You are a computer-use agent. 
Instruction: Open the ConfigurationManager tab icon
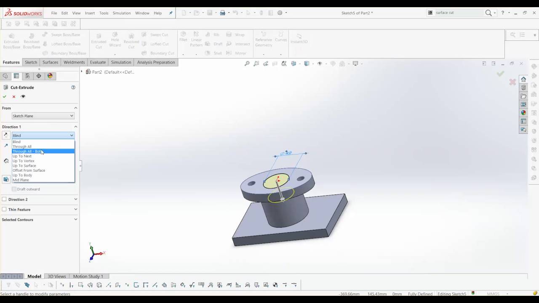[x=27, y=76]
